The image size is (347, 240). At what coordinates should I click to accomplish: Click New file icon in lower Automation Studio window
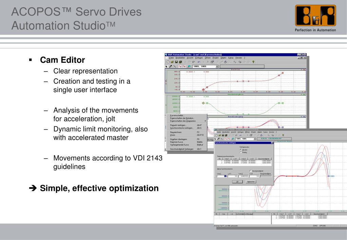pos(216,135)
